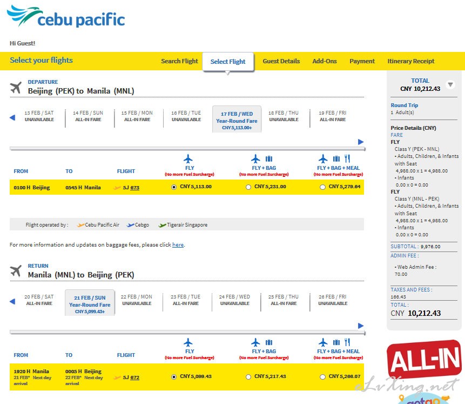The height and width of the screenshot is (404, 465).
Task: Go to Add-Ons step
Action: pyautogui.click(x=325, y=61)
